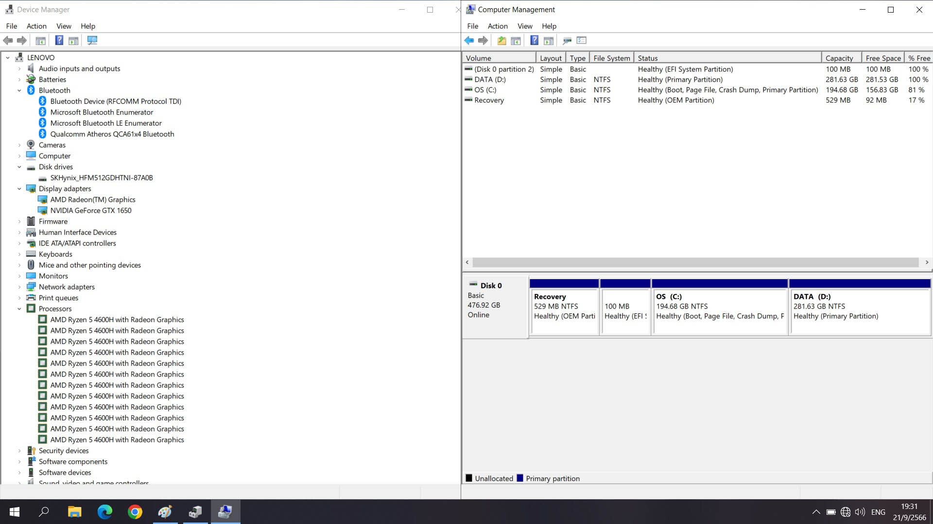933x524 pixels.
Task: Click the Status column header
Action: point(728,58)
